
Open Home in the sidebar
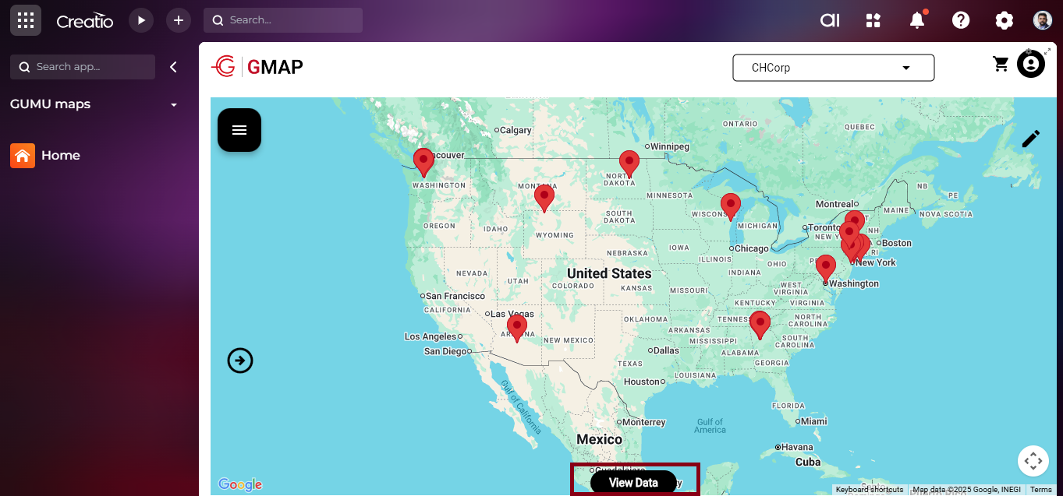45,155
